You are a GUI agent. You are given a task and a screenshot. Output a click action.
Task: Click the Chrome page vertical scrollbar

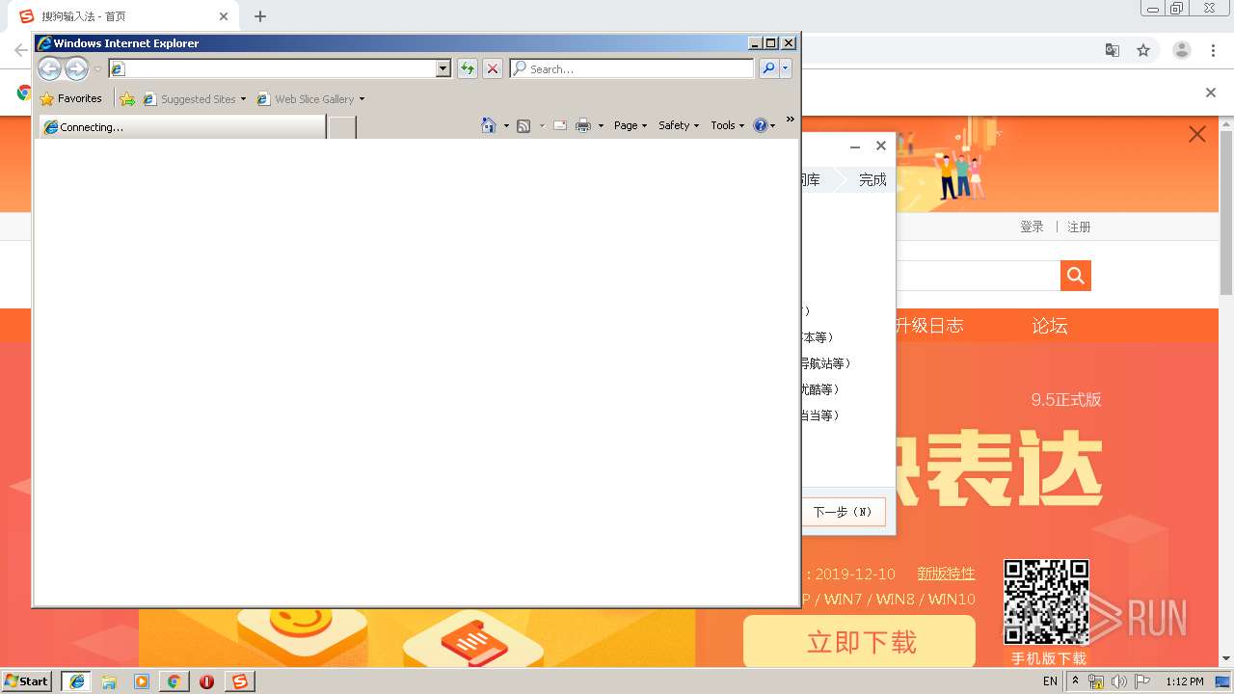[1226, 212]
